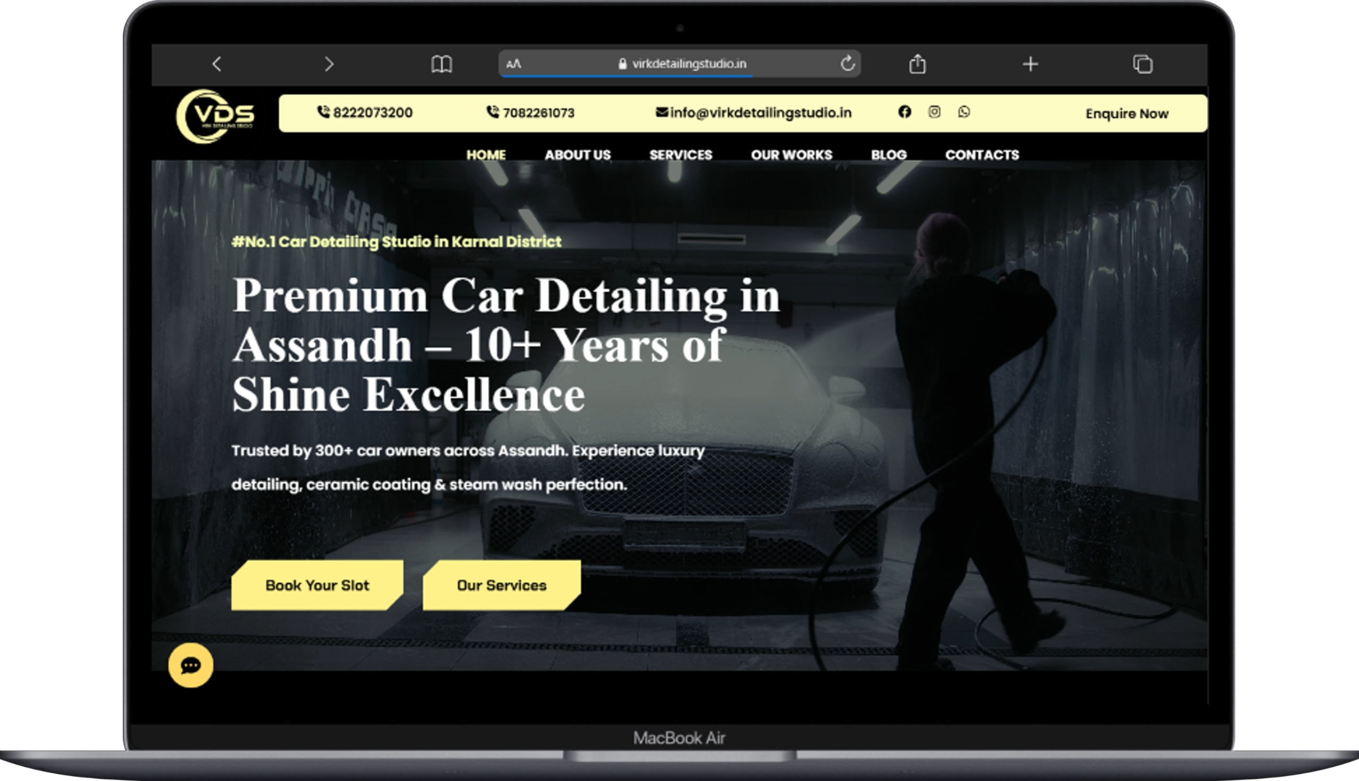Click the browser forward arrow
1359x781 pixels.
tap(329, 64)
